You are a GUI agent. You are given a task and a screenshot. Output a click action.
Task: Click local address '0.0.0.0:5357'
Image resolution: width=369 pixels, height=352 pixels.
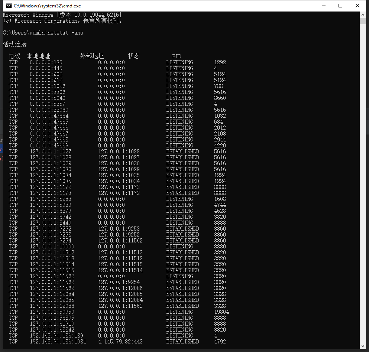(47, 104)
